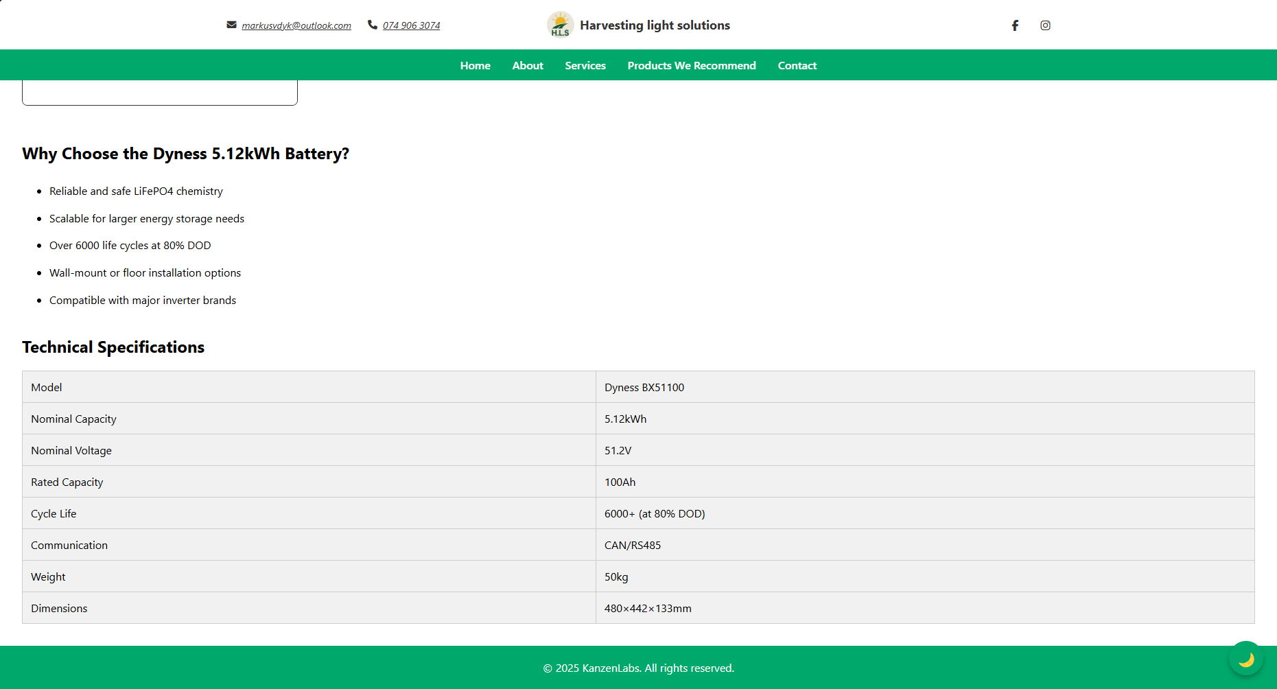
Task: Click the 2025 KanzenLabs copyright text
Action: pyautogui.click(x=638, y=668)
